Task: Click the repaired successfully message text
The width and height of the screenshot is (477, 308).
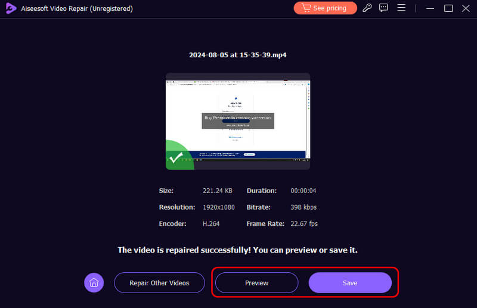Action: (x=237, y=250)
